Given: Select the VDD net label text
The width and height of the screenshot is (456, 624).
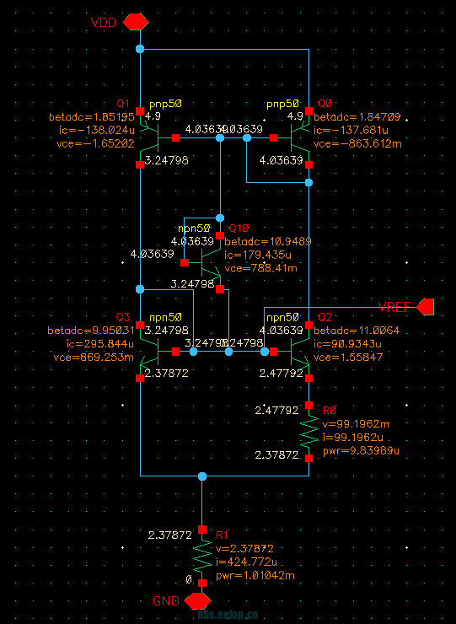Looking at the screenshot, I should pos(104,22).
